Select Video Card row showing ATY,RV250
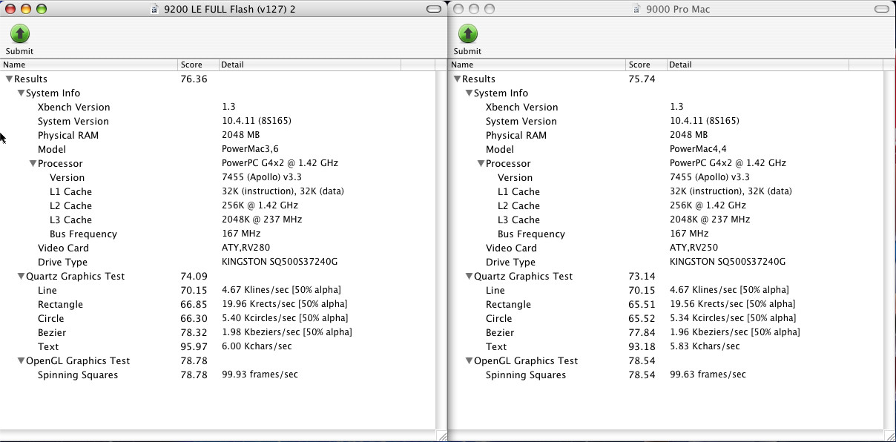 click(x=666, y=248)
